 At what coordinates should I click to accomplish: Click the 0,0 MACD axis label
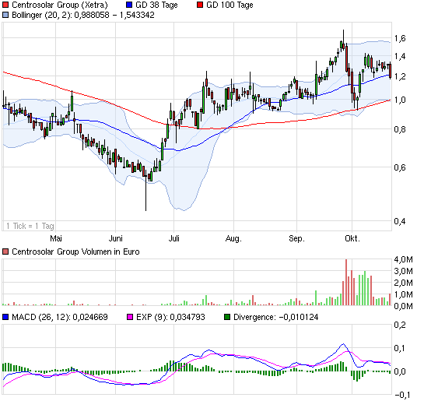click(400, 371)
